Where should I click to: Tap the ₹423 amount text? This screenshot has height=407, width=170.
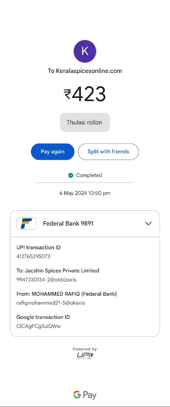[x=85, y=94]
